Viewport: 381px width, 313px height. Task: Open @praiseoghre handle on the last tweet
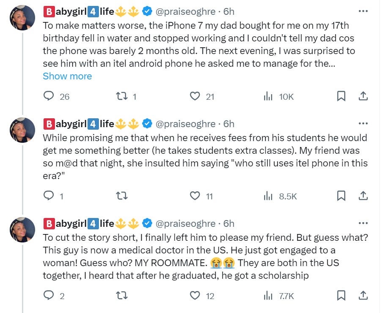[x=186, y=223]
